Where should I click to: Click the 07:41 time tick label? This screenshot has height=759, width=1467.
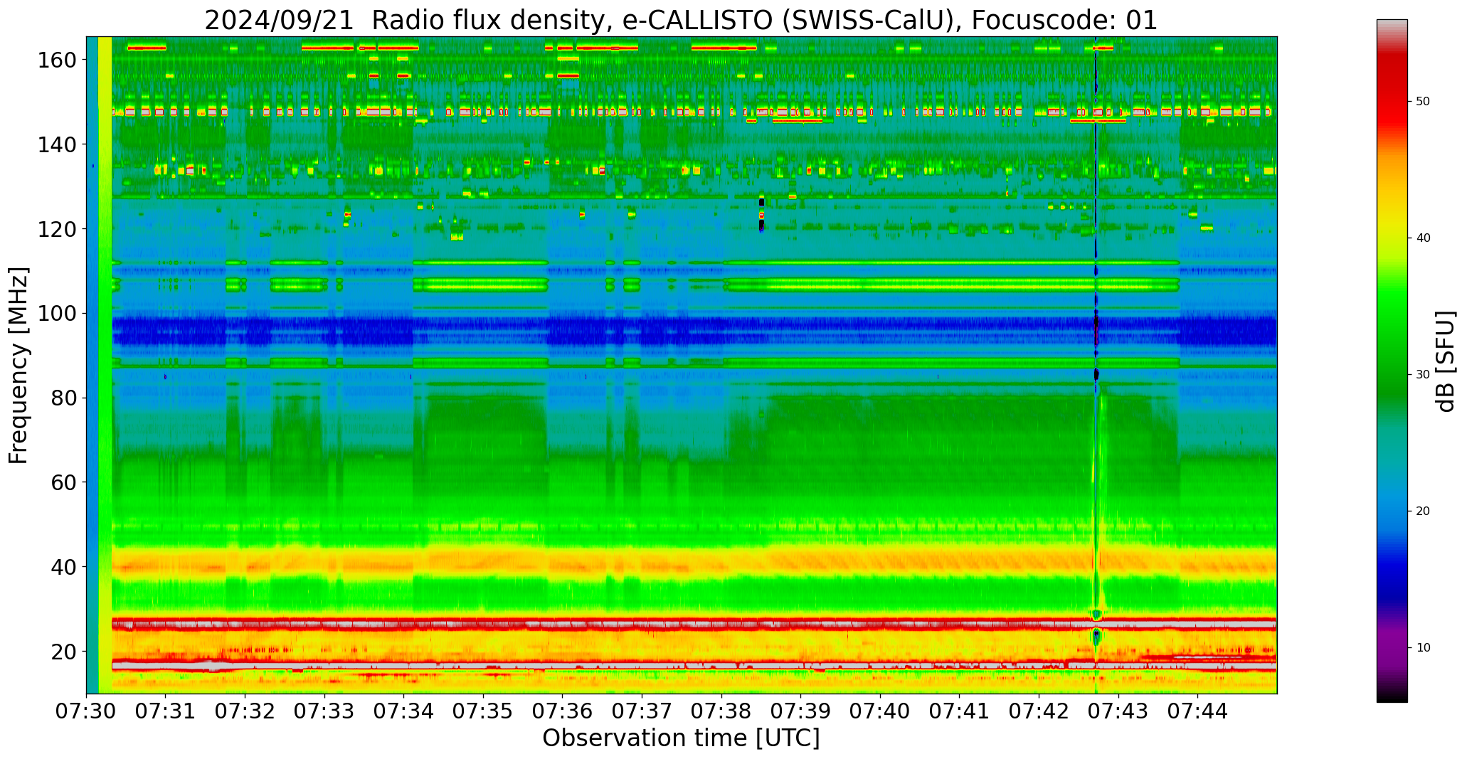[960, 711]
